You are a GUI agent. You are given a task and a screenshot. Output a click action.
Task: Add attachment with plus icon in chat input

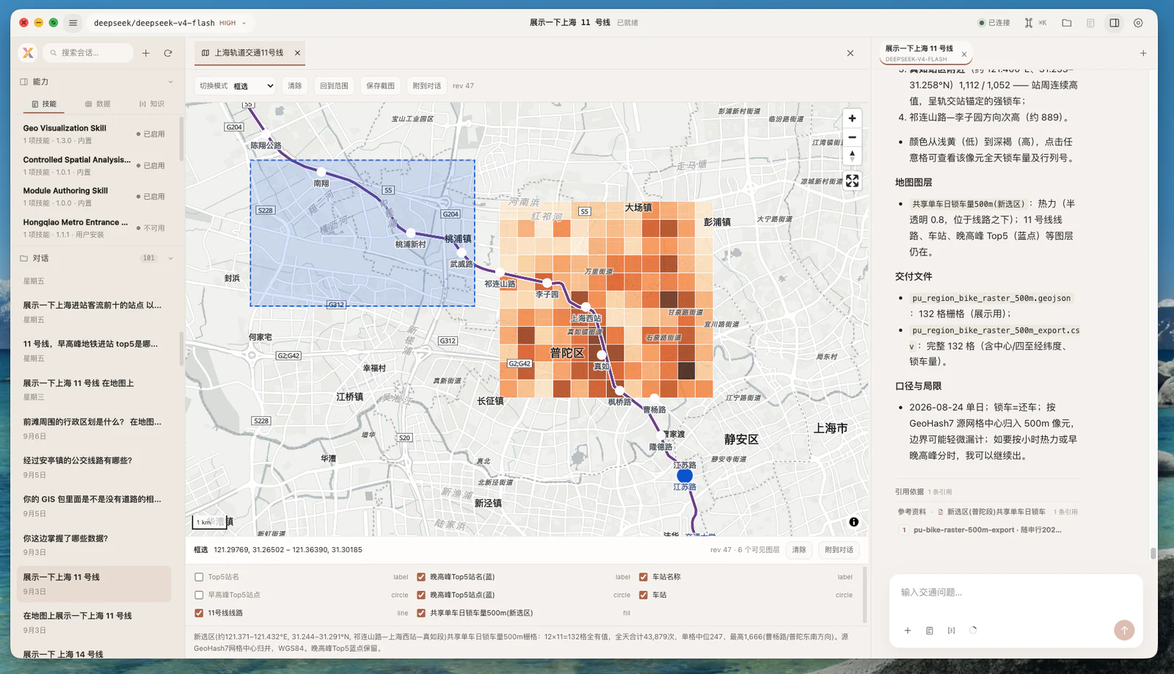click(908, 631)
